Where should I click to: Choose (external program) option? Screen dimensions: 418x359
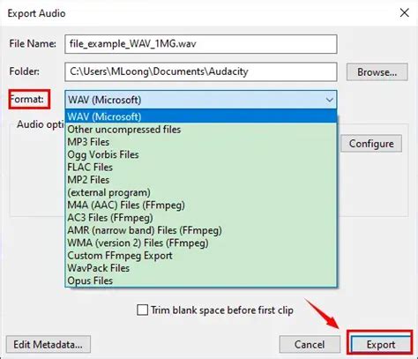point(201,192)
